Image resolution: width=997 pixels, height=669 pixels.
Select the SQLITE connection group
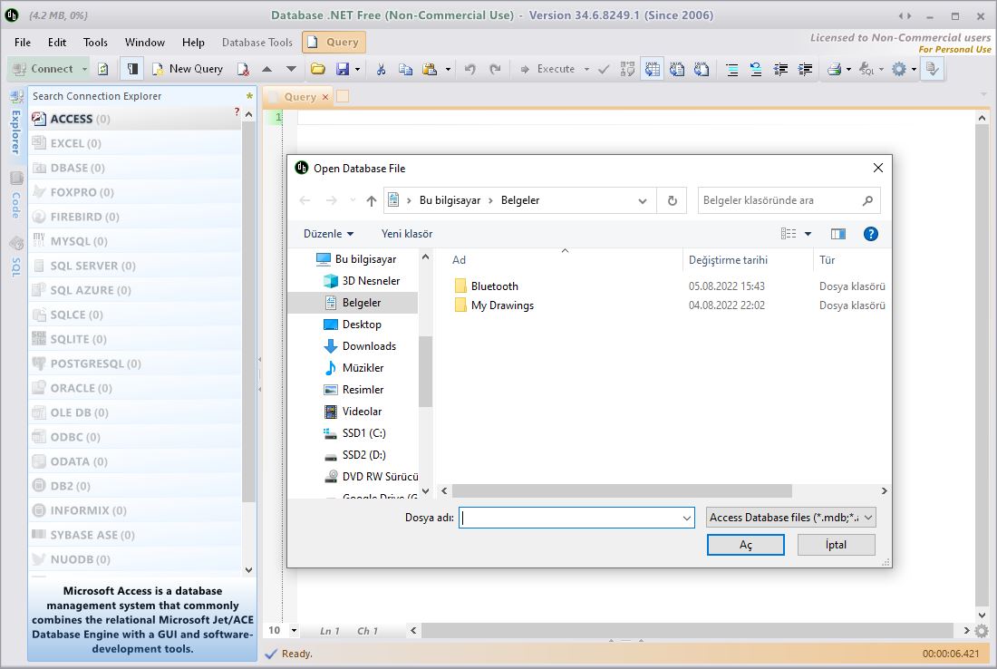pyautogui.click(x=134, y=339)
